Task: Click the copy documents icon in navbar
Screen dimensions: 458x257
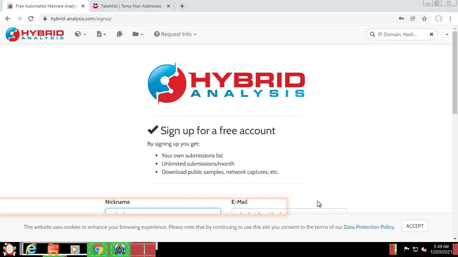Action: [119, 34]
